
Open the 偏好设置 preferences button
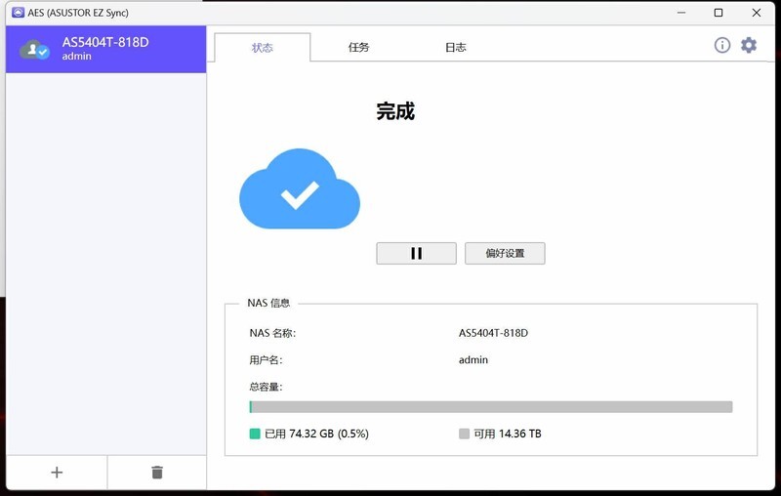505,254
